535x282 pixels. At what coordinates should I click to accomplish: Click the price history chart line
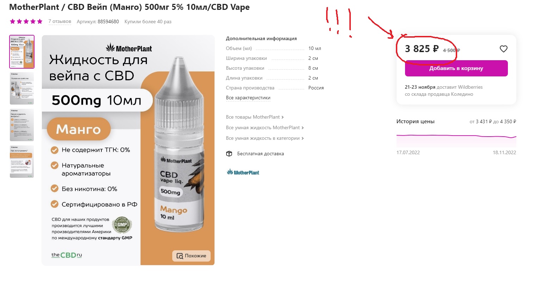click(x=456, y=136)
